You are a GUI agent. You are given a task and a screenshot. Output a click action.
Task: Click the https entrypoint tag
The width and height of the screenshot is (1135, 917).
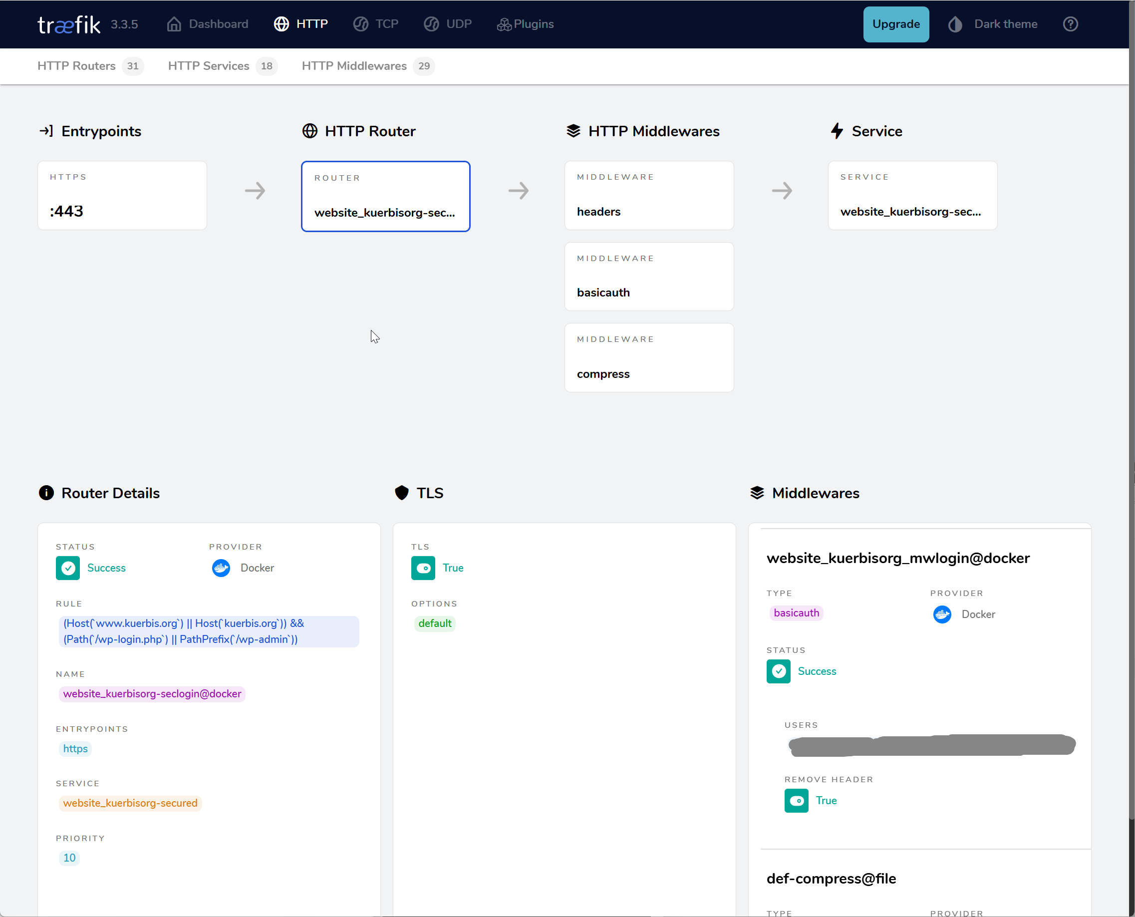[x=75, y=749]
